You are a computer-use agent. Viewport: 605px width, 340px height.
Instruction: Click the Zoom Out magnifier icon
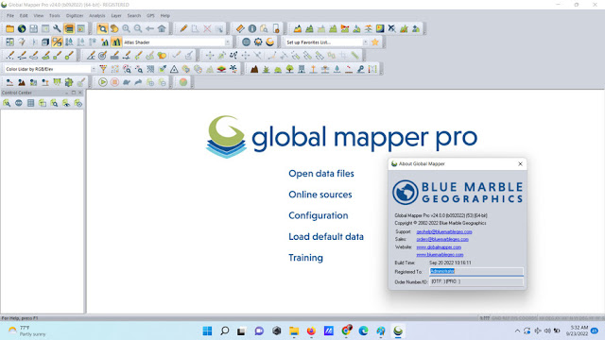coord(138,28)
